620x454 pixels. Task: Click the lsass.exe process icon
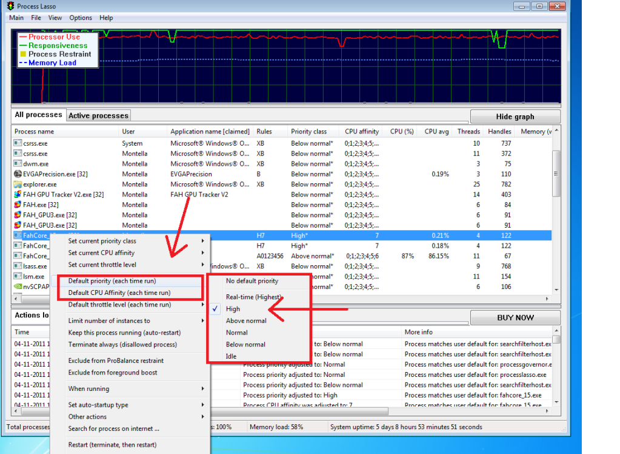tap(18, 266)
